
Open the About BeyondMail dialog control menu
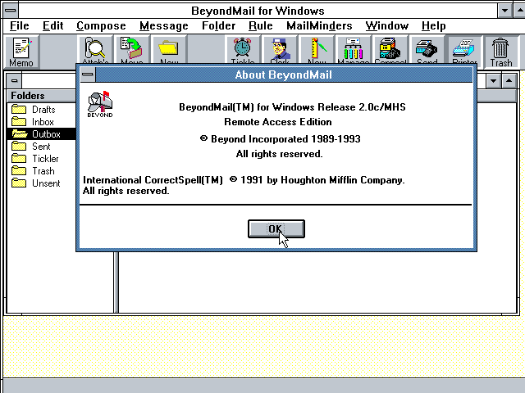click(88, 75)
